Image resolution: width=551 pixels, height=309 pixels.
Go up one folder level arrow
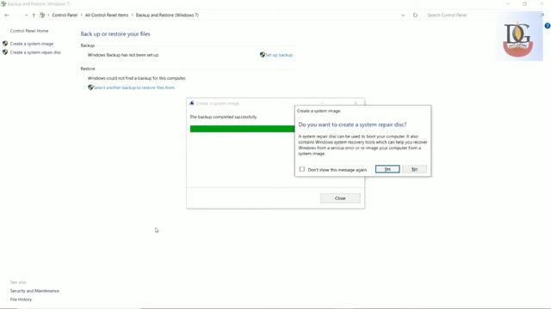[x=34, y=15]
